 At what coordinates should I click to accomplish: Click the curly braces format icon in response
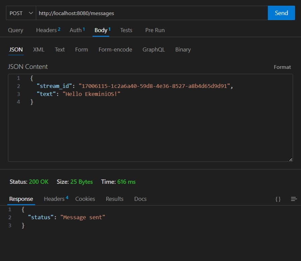coord(278,199)
